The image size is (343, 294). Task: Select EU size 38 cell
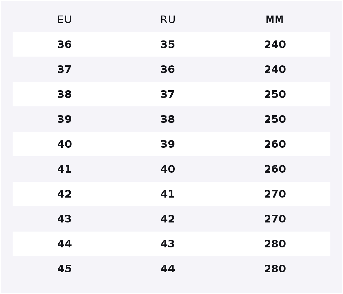pos(64,94)
